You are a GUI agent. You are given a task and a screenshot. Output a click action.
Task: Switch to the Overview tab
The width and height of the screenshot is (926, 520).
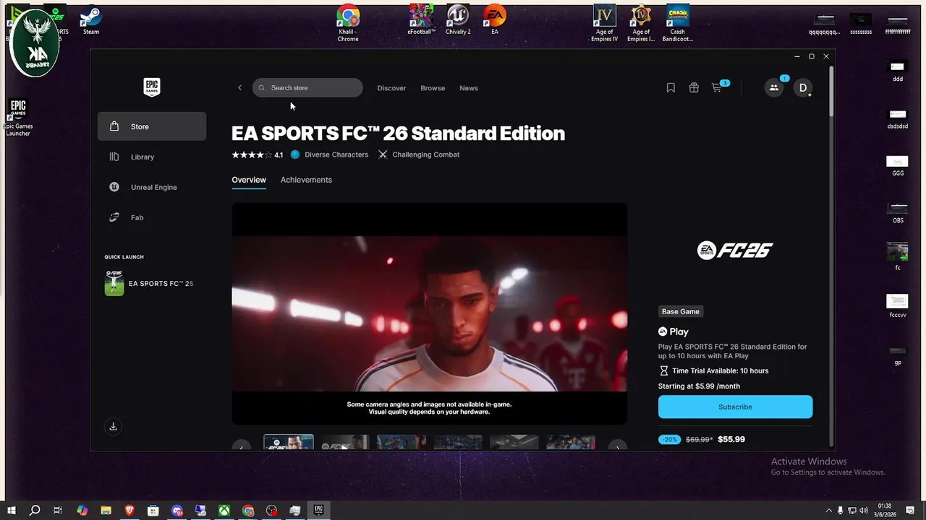tap(249, 180)
